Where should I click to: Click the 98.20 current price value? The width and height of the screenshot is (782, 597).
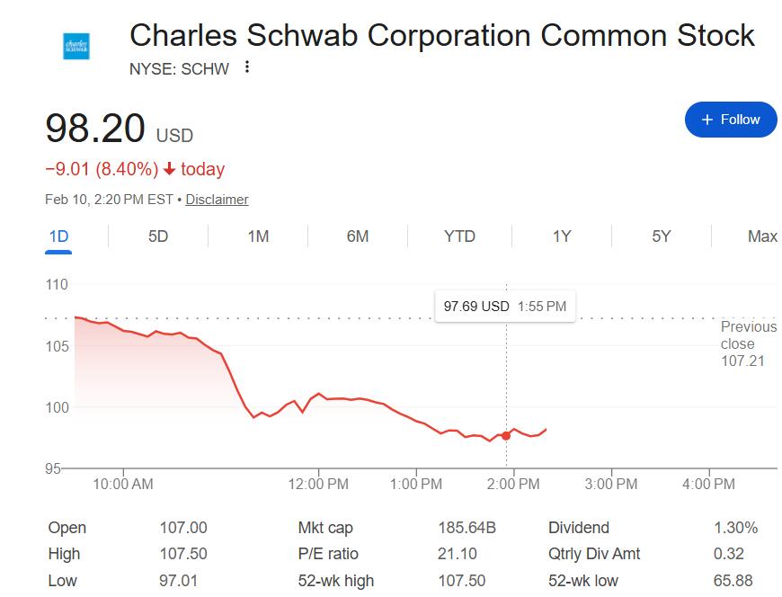pos(95,129)
